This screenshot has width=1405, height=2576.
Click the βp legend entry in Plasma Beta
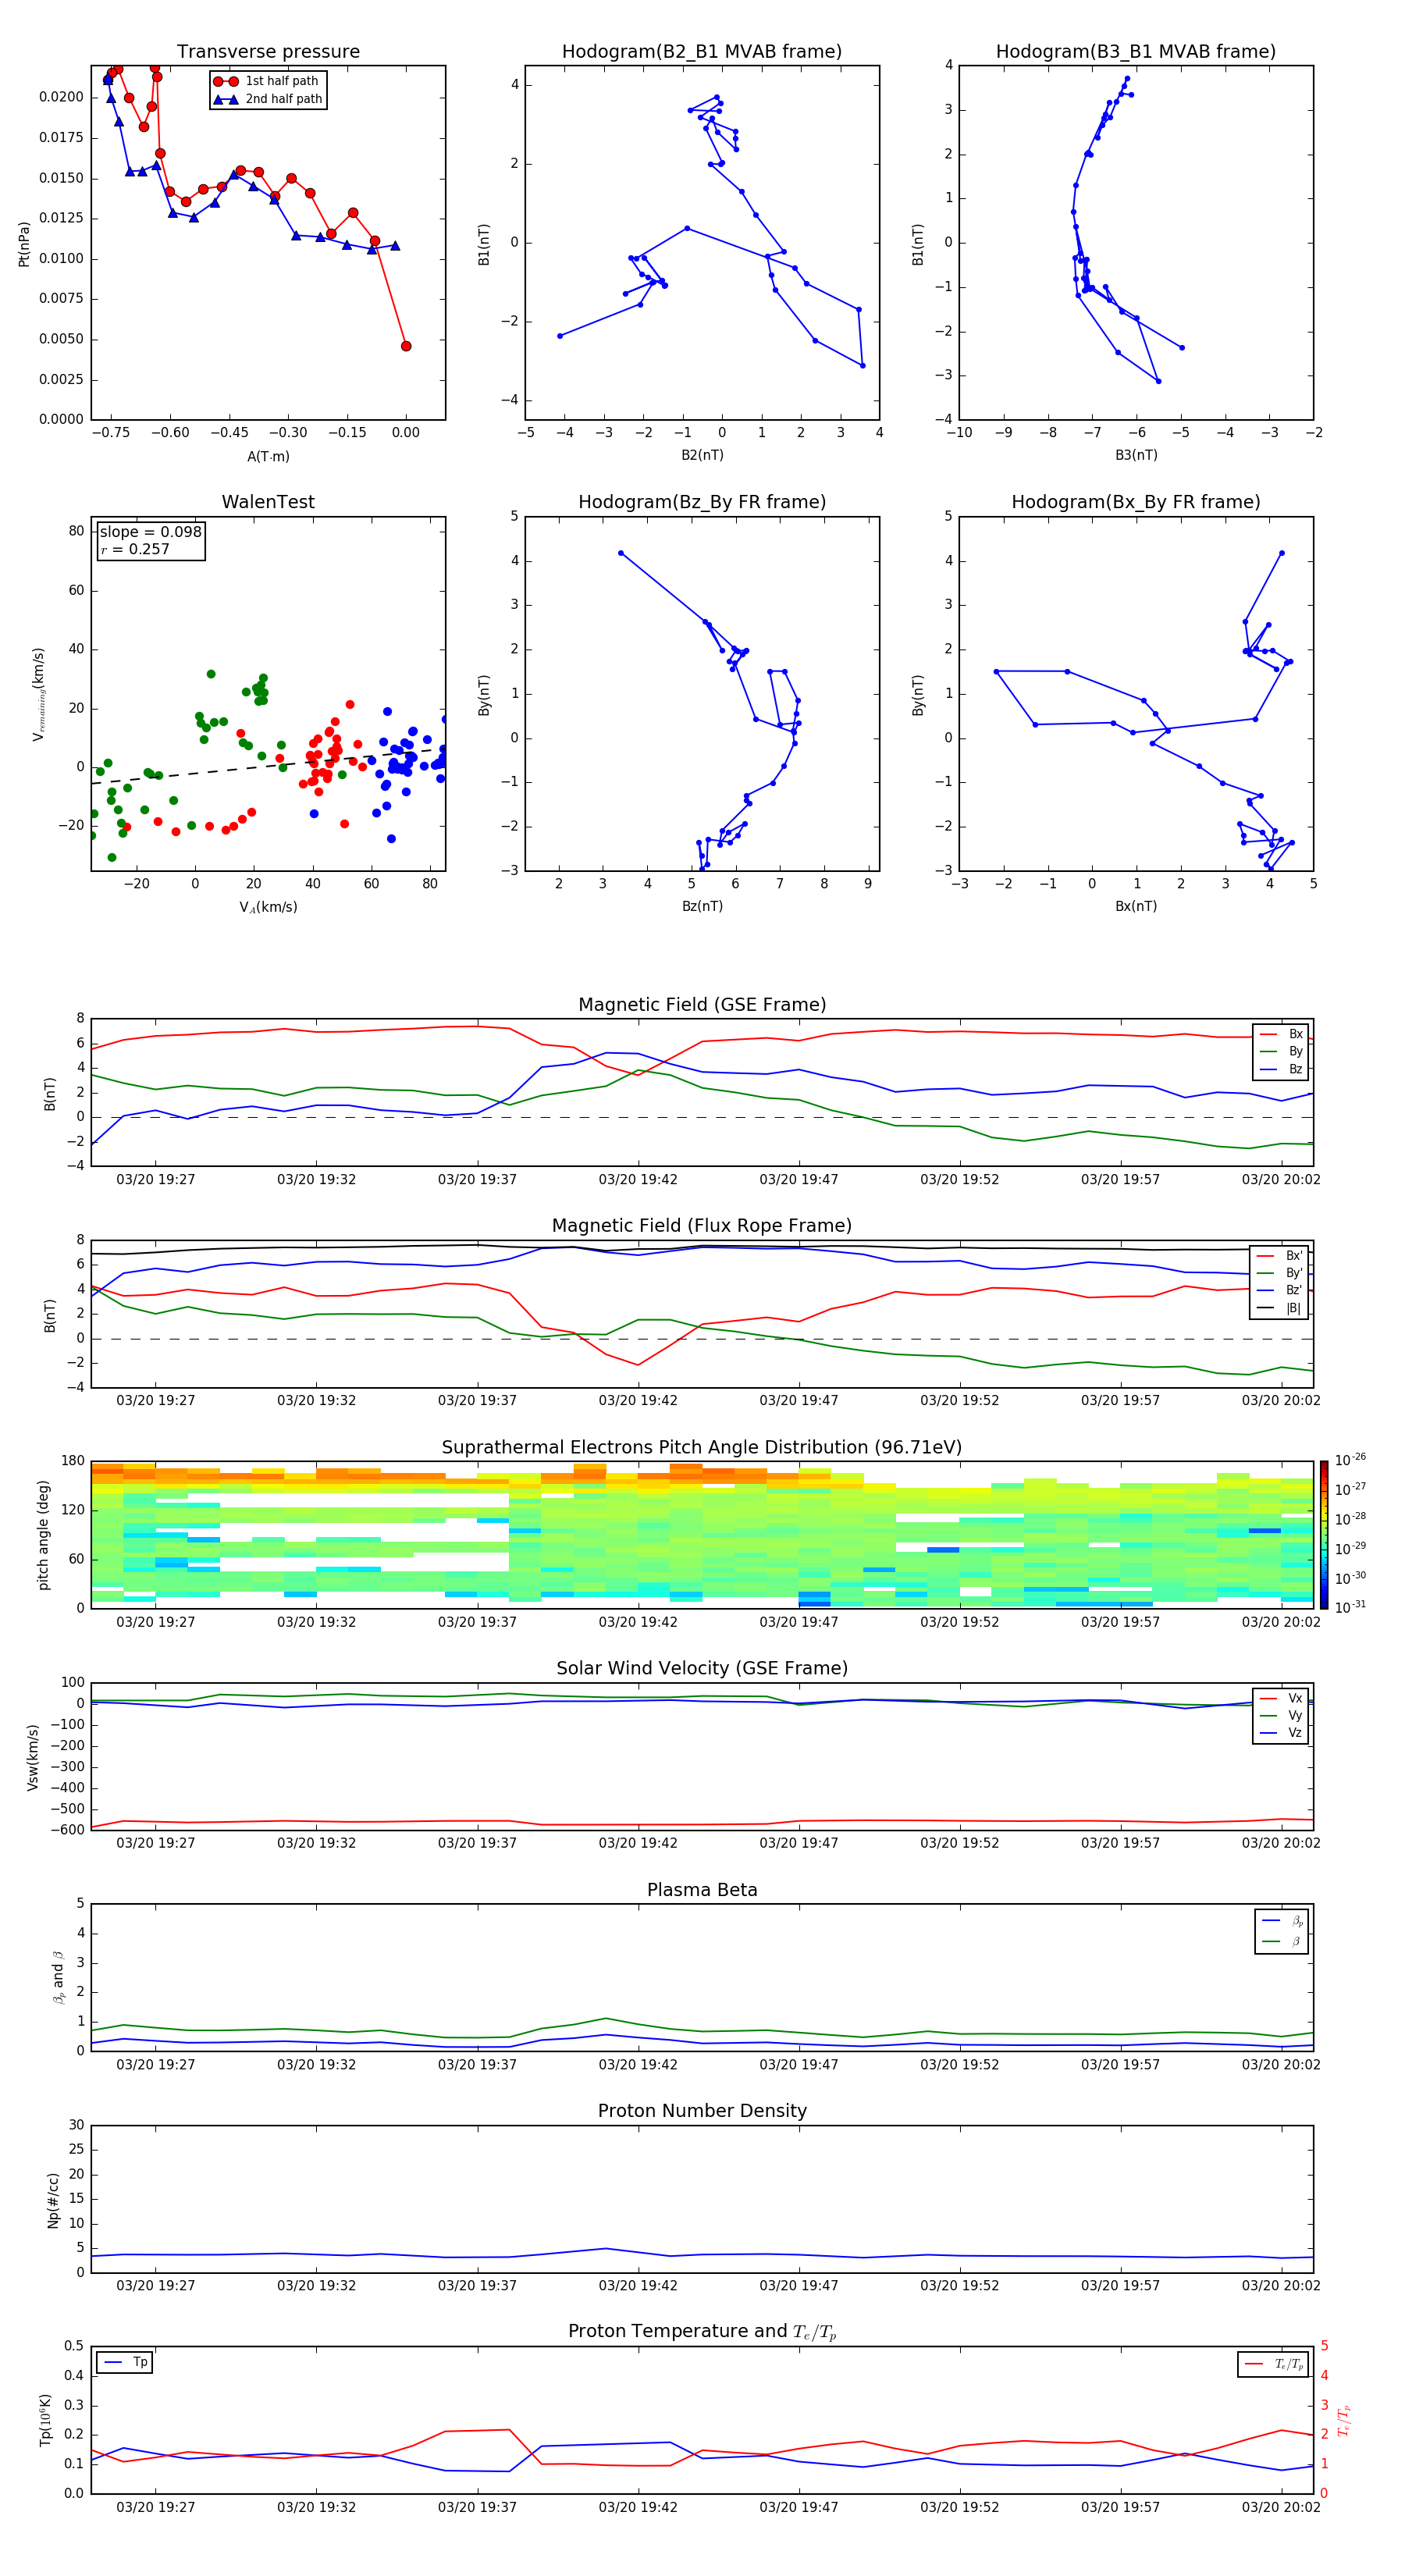click(1283, 1921)
